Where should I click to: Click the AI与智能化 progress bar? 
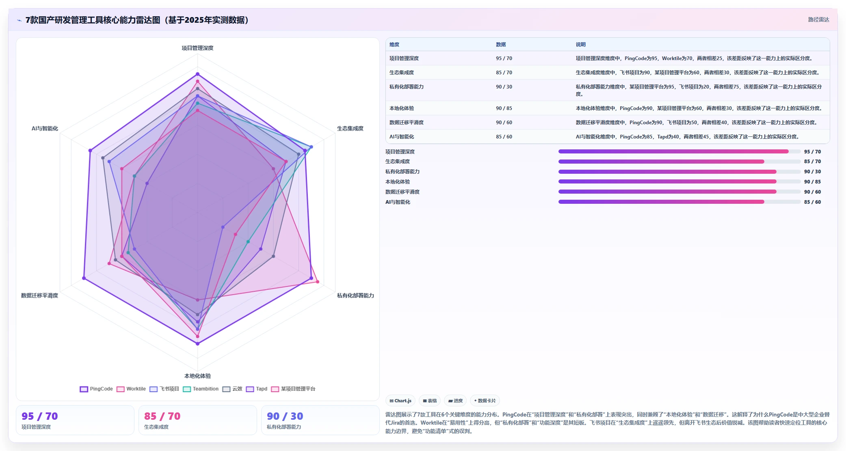tap(679, 202)
